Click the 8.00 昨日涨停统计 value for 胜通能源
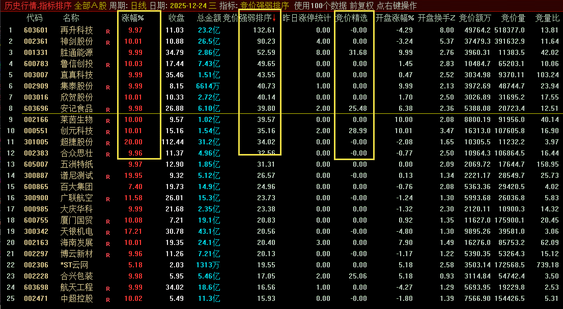 323,52
